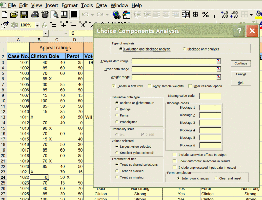Click the dialog Help button
262x200 pixels.
click(241, 83)
